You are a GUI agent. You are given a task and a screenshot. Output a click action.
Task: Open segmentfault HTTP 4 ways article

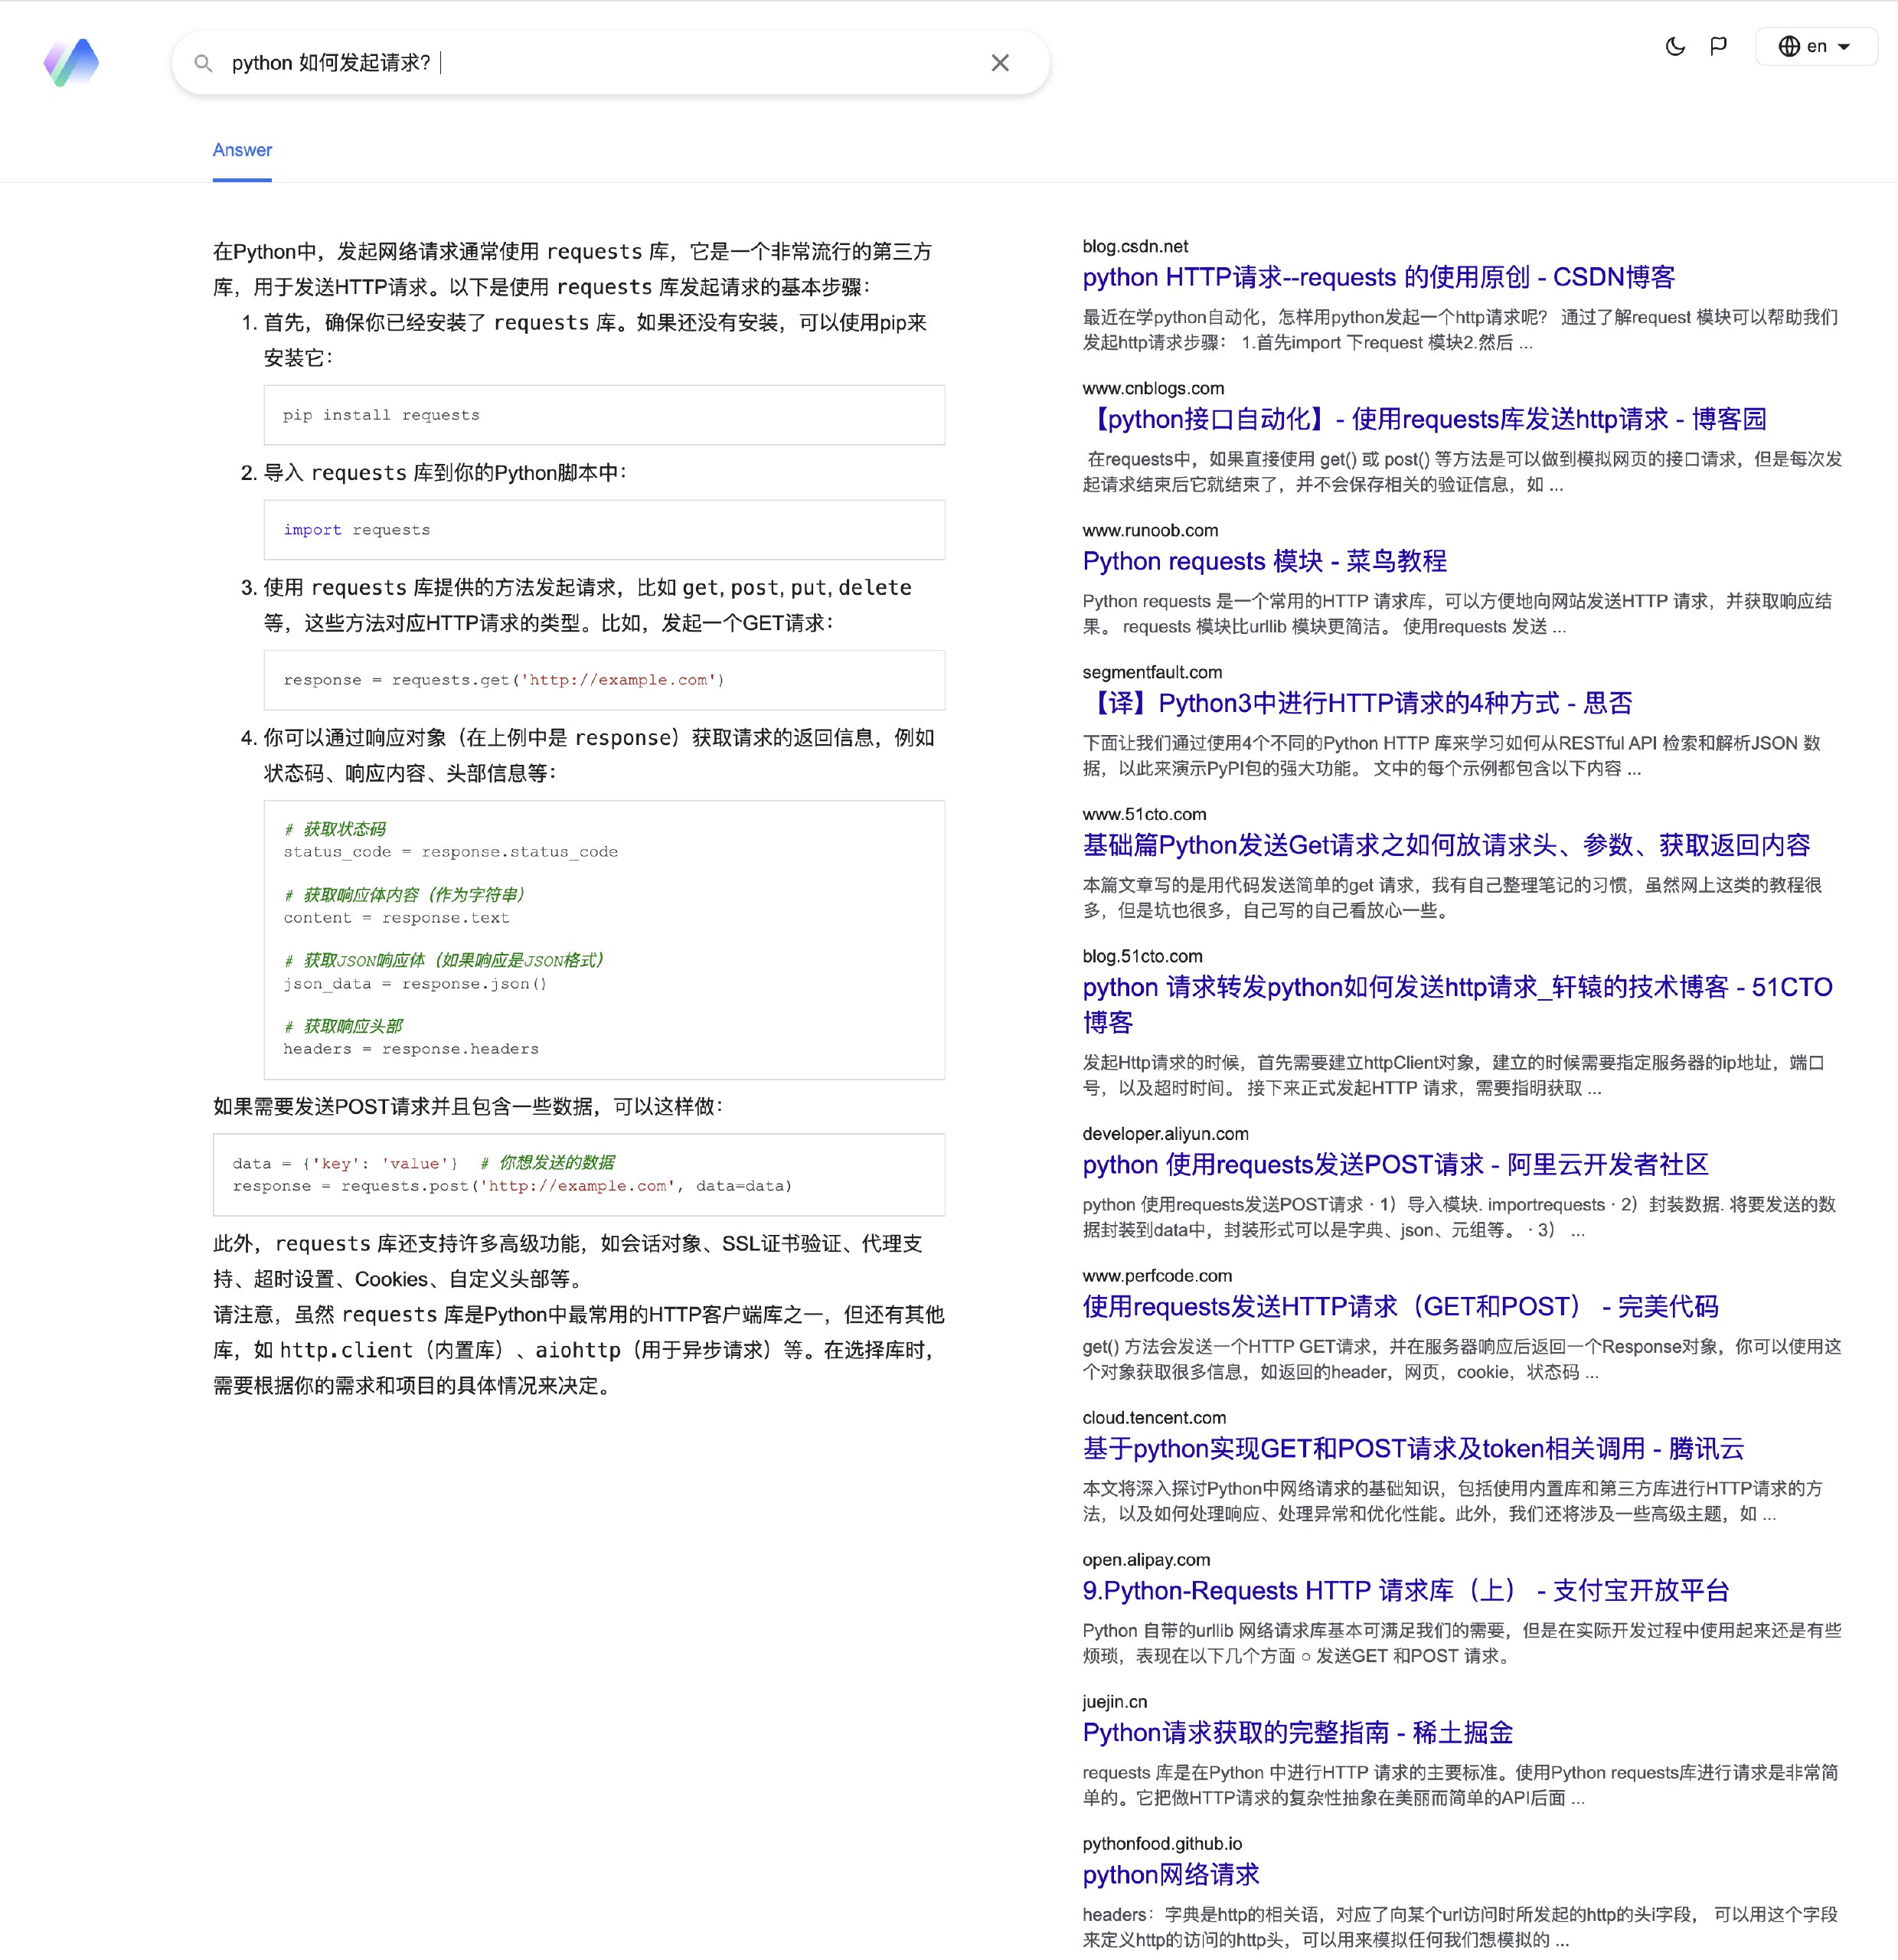(x=1357, y=703)
